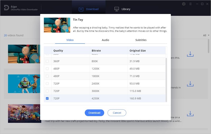Check the 480P 1200K quality checkbox

(47, 69)
